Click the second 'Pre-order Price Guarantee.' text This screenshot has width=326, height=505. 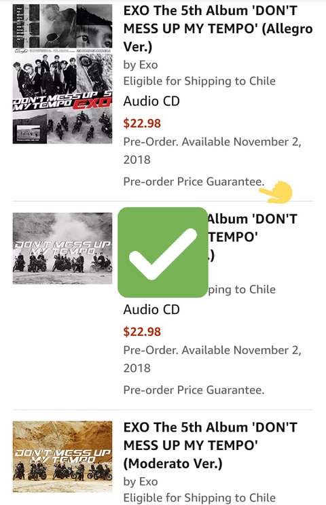pos(194,389)
